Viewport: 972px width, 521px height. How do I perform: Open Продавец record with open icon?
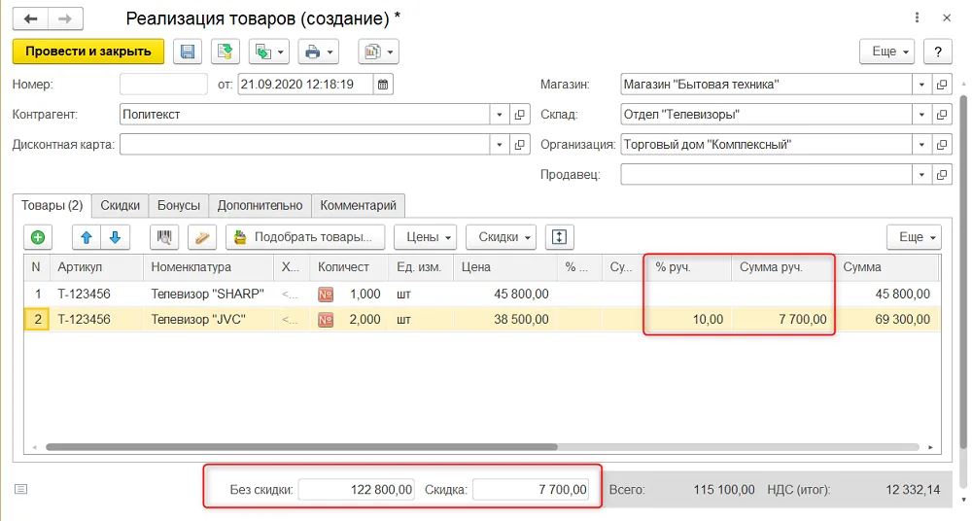[942, 175]
